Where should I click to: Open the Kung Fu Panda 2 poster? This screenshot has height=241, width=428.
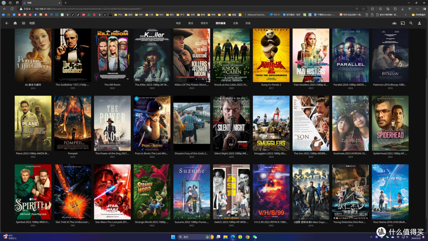[271, 55]
